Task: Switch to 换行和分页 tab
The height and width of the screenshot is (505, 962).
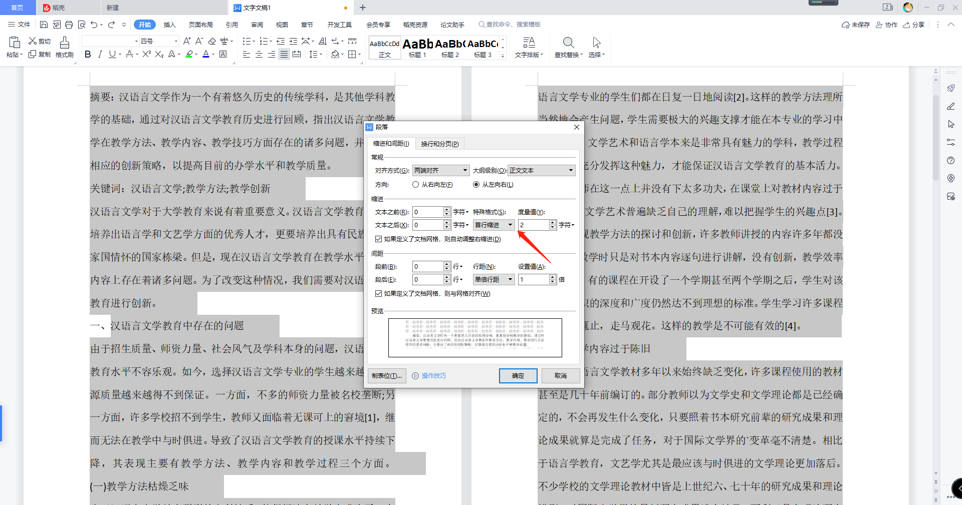Action: [439, 144]
